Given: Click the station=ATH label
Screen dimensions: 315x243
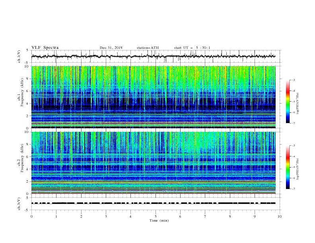Looking at the screenshot, I should point(148,48).
